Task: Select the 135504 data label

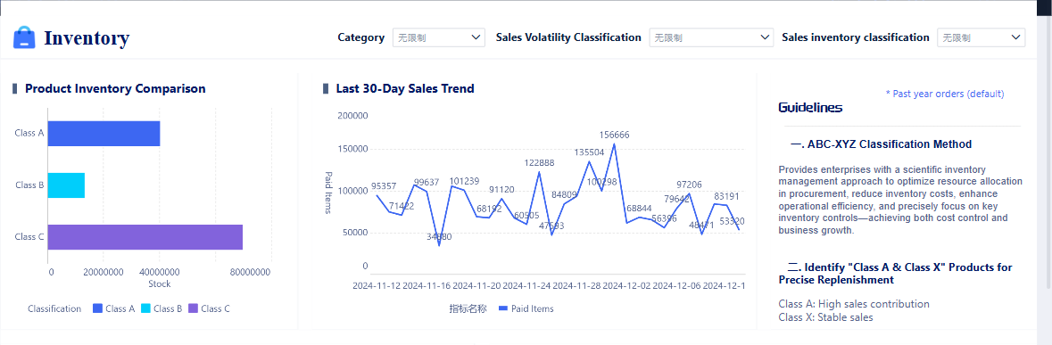Action: pyautogui.click(x=589, y=152)
